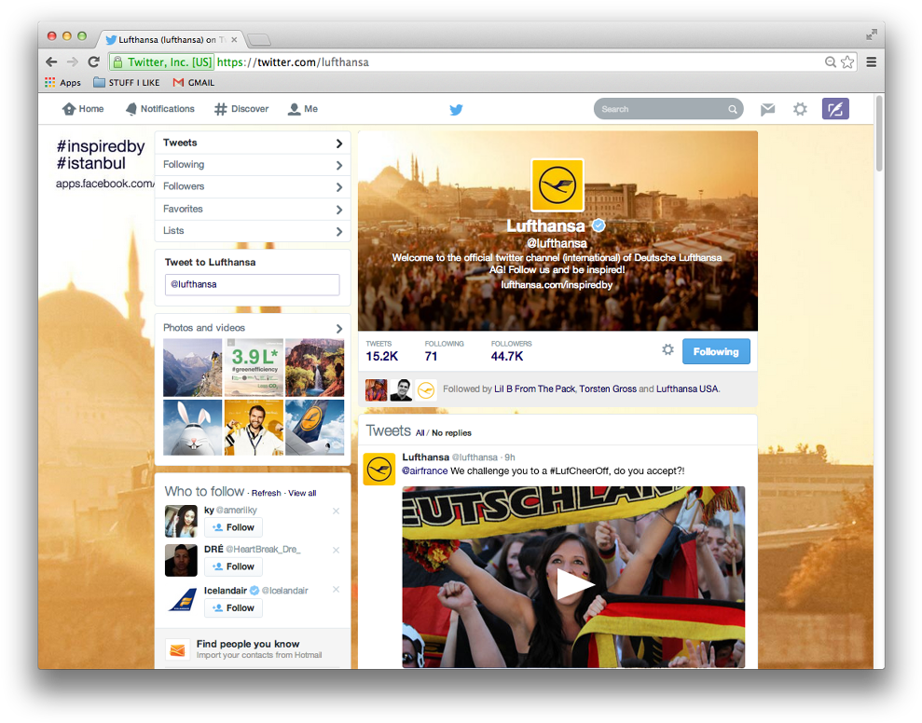Click the Tweet to Lufthansa input field
The height and width of the screenshot is (723, 922).
pyautogui.click(x=252, y=284)
